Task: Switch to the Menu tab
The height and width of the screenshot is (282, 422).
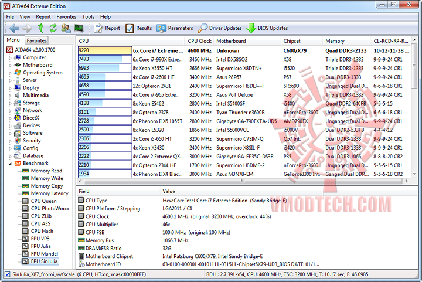Action: pos(13,40)
